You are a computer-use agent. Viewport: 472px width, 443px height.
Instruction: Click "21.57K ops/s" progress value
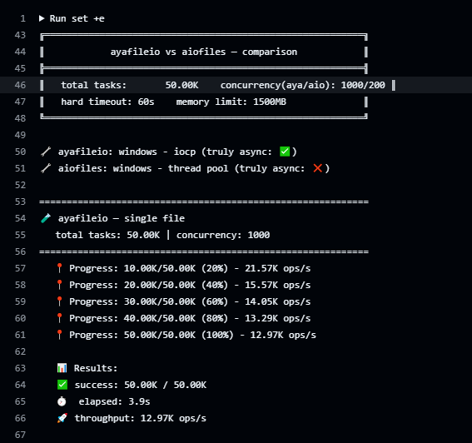coord(277,268)
